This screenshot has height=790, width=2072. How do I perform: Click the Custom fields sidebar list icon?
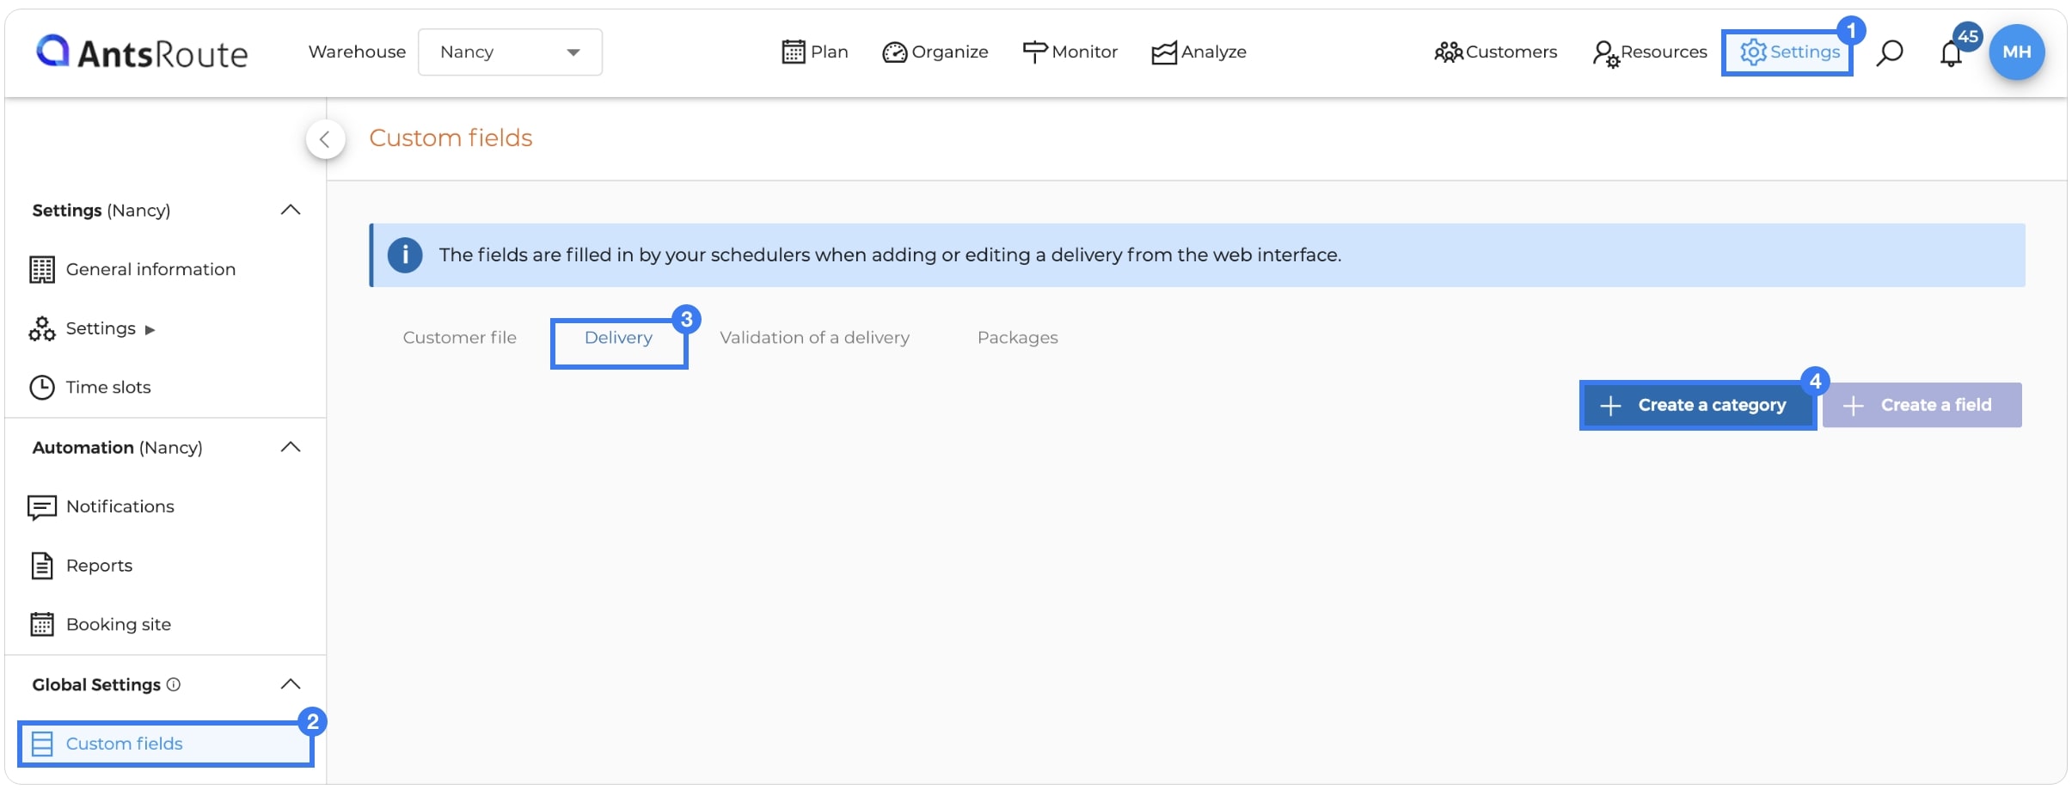coord(42,744)
